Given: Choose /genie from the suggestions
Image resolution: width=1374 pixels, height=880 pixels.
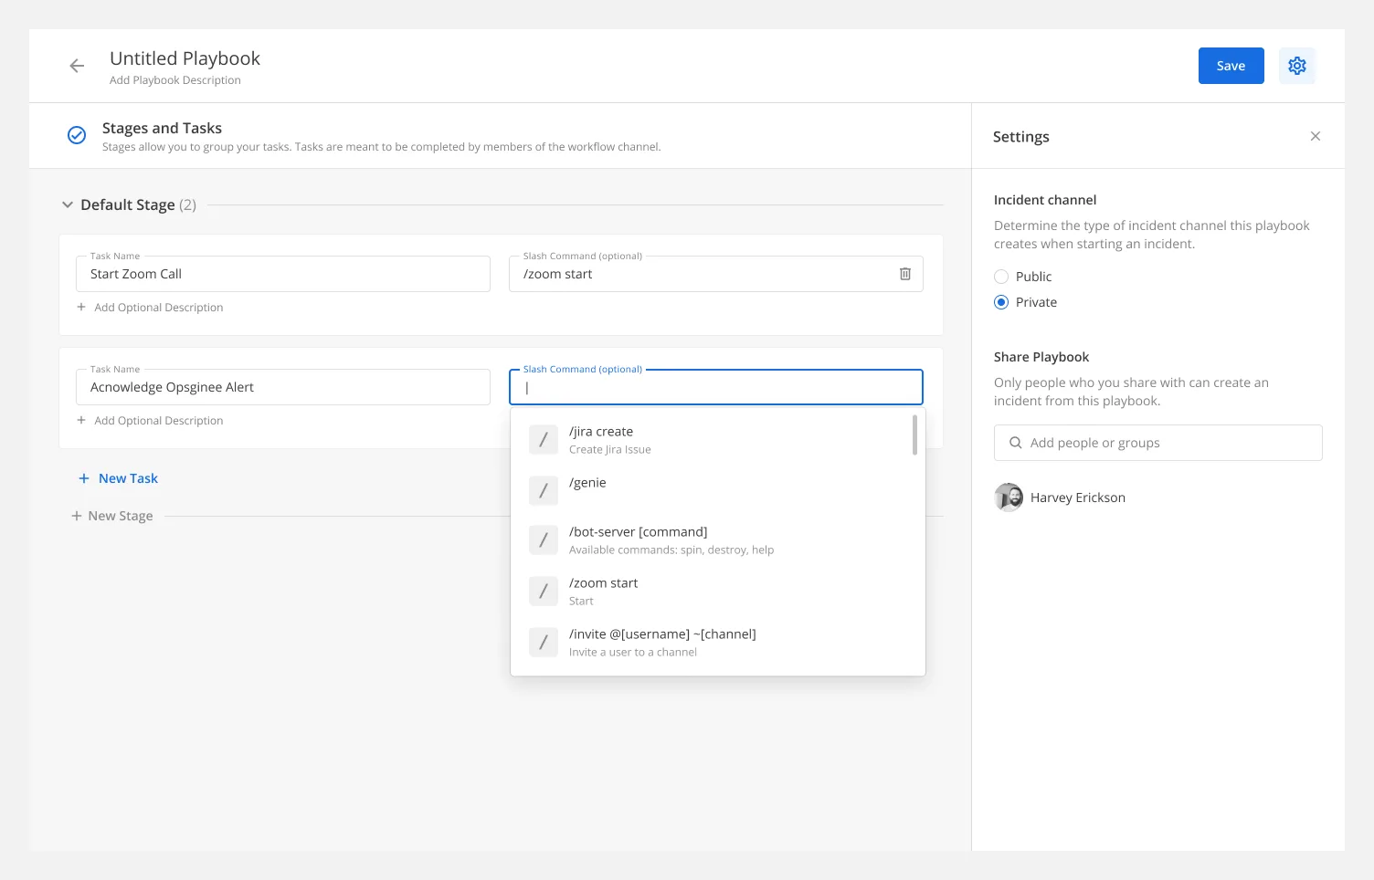Looking at the screenshot, I should (718, 490).
